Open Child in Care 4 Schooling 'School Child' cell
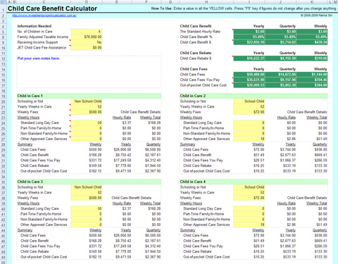Viewport: 338px width, 264px height. click(x=249, y=187)
